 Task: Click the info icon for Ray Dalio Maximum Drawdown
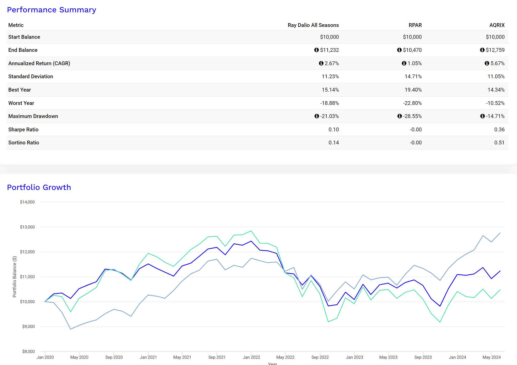tap(317, 116)
